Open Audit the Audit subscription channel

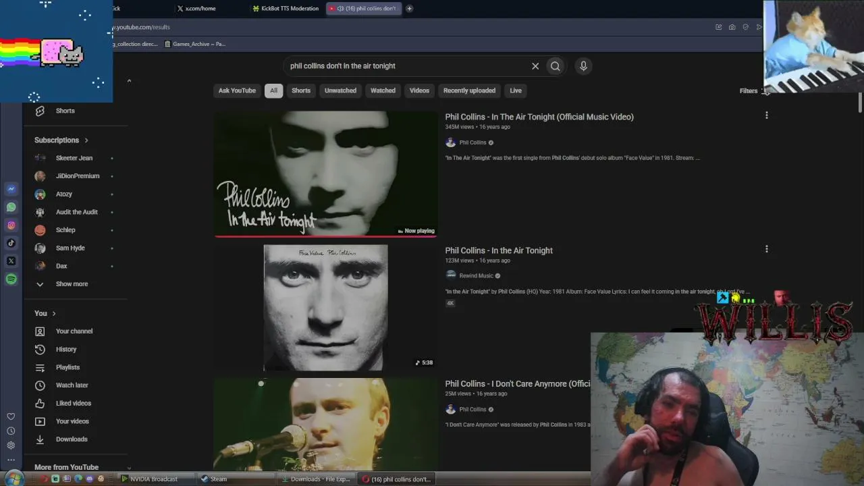(76, 212)
